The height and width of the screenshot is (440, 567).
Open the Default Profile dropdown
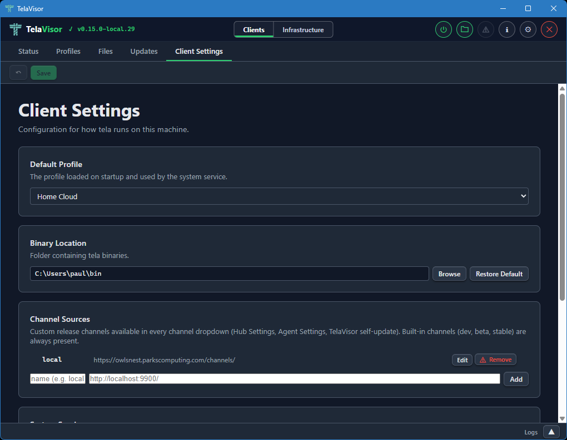point(279,196)
